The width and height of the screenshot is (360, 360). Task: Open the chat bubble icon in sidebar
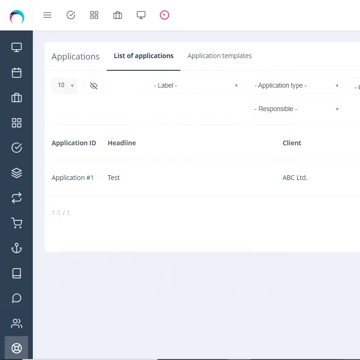coord(16,298)
